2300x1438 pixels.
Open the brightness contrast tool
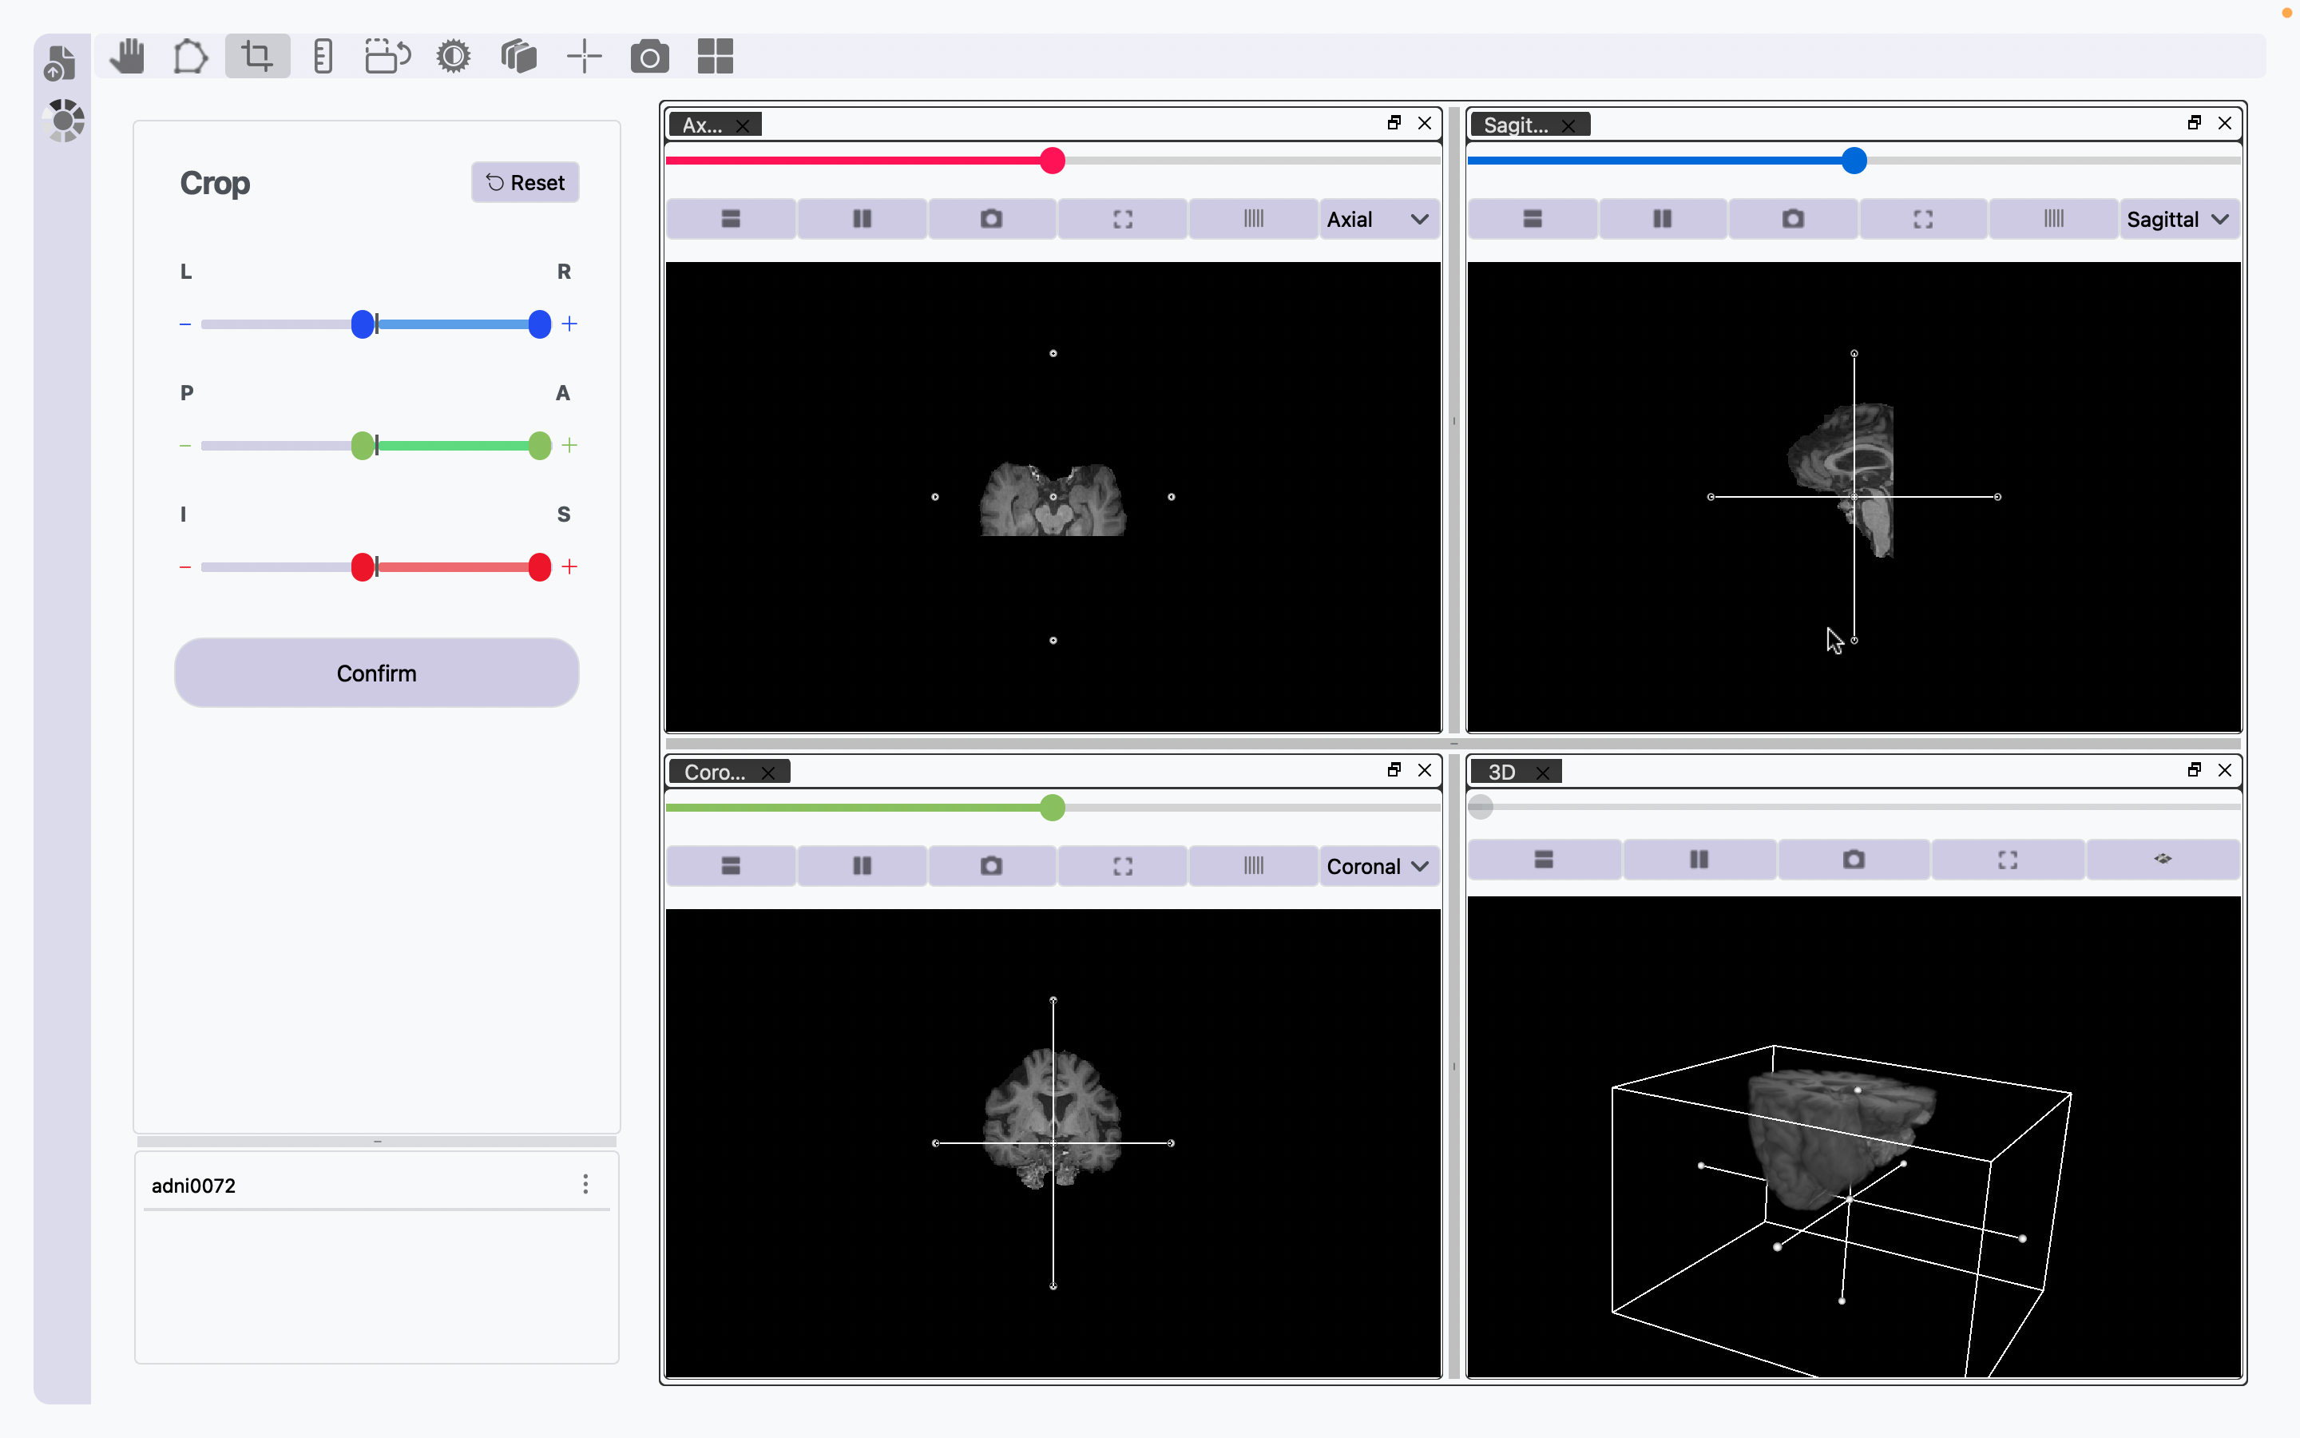(x=454, y=57)
